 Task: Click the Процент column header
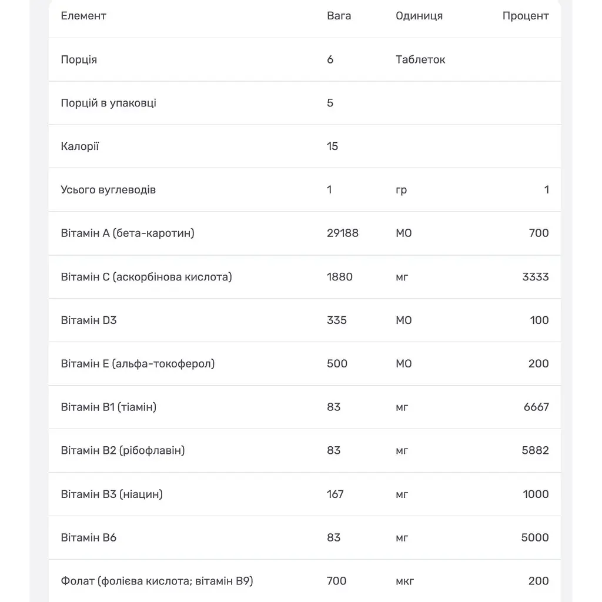point(526,16)
